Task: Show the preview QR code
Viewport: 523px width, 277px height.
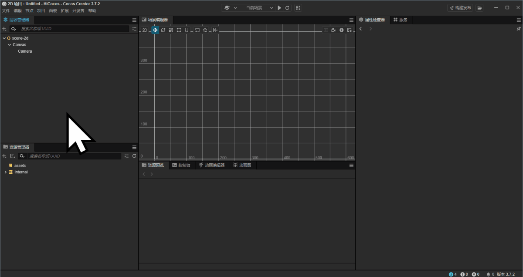Action: [x=298, y=8]
